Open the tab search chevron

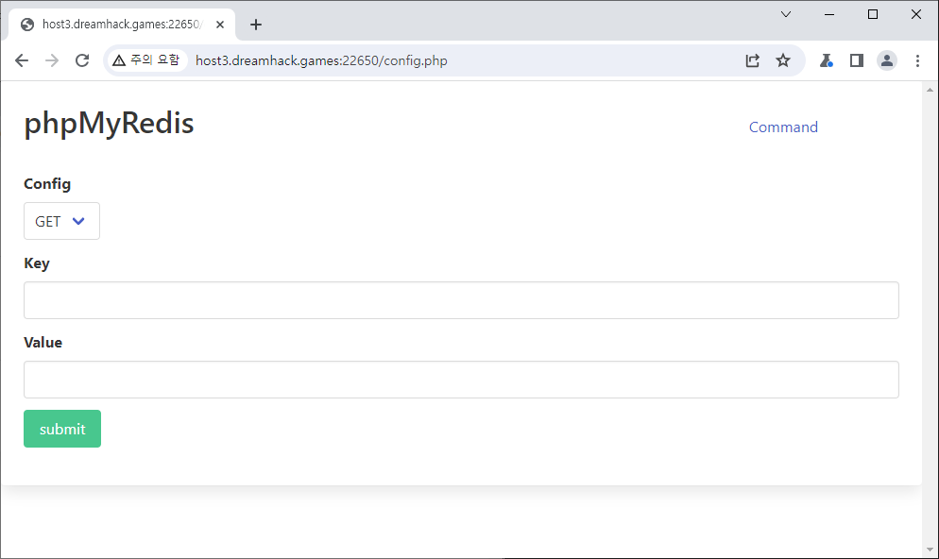point(786,14)
